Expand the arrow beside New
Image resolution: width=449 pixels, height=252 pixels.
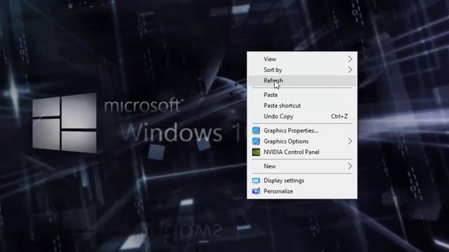coord(350,167)
